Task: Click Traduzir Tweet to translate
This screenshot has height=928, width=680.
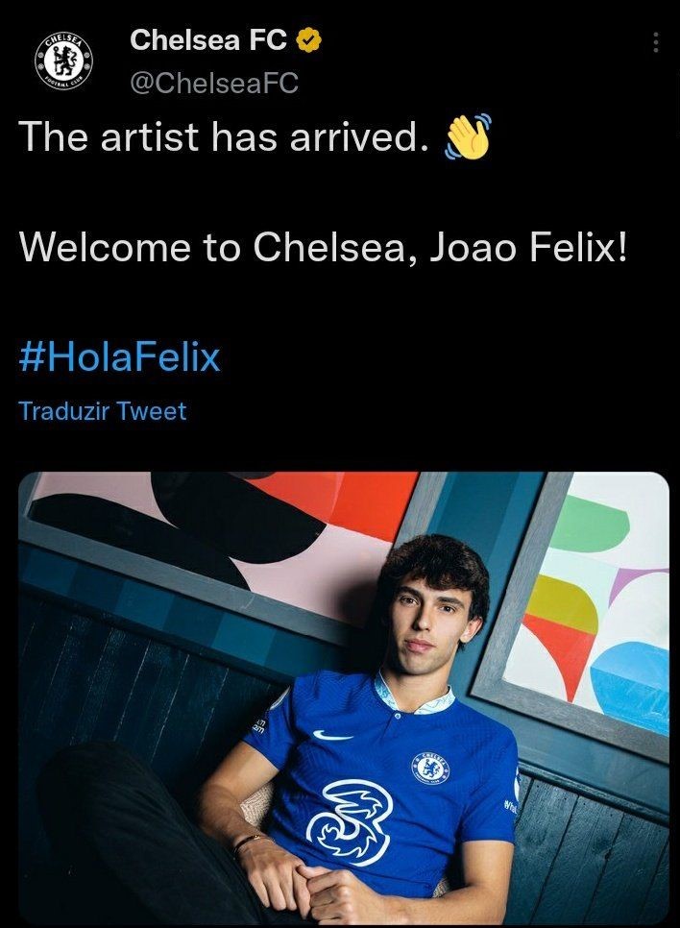Action: tap(103, 411)
